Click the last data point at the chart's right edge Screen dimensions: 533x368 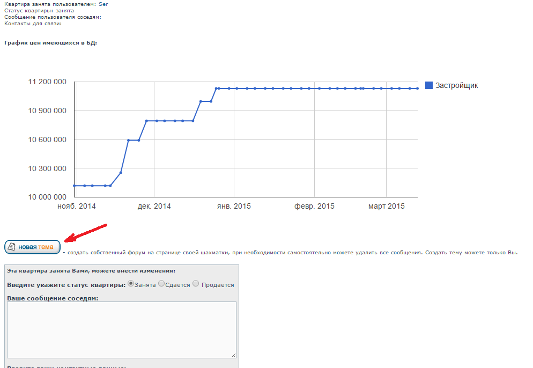(417, 89)
